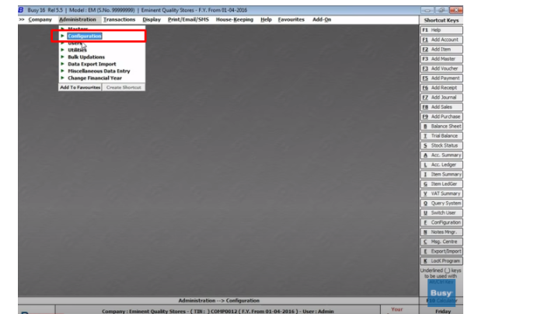
Task: Click F1 Help shortcut button
Action: 442,30
